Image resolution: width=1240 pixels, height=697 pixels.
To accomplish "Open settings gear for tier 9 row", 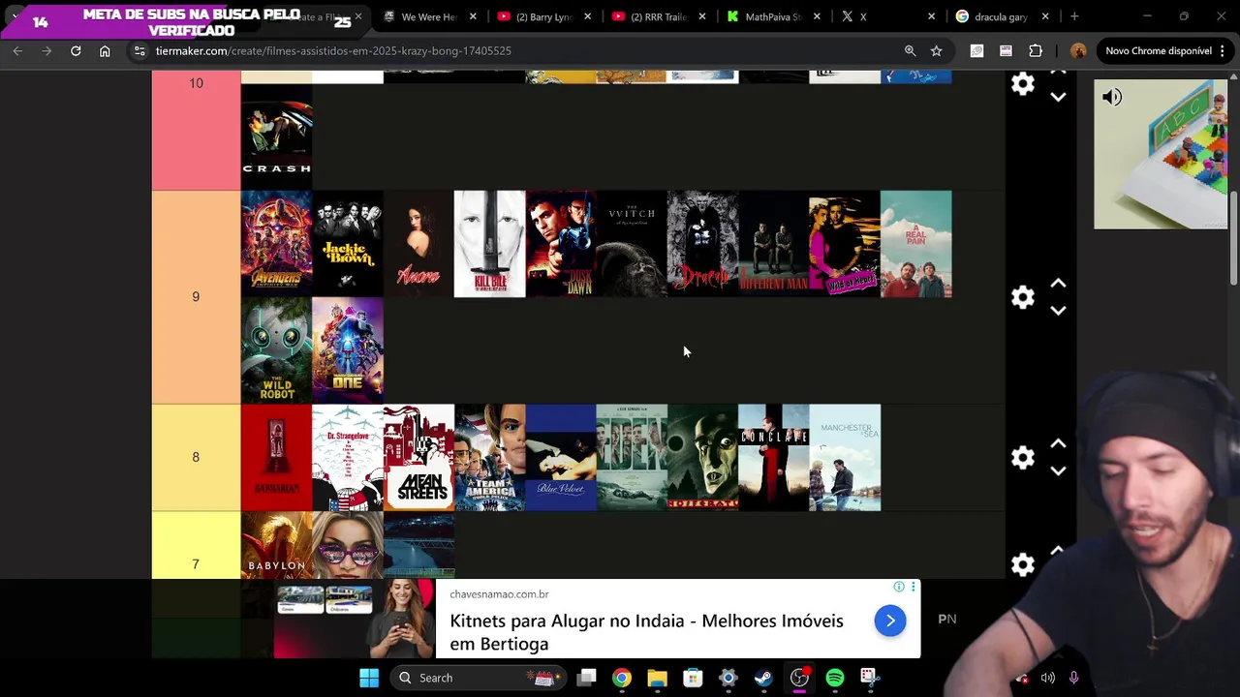I will point(1023,297).
